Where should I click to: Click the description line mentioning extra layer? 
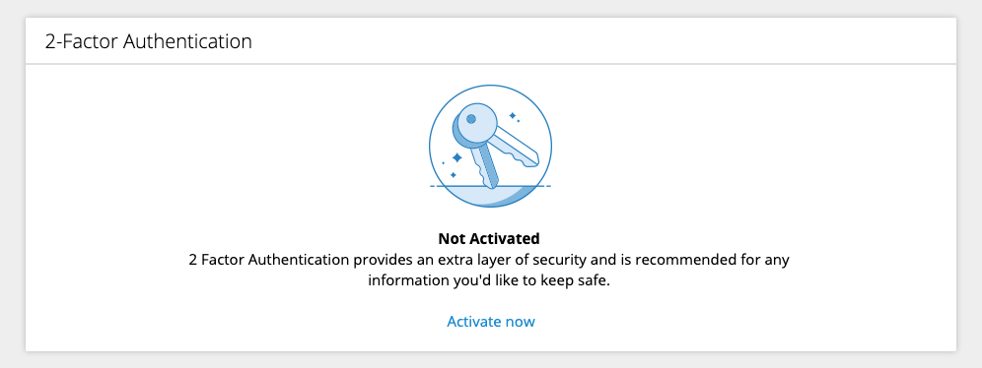pyautogui.click(x=489, y=260)
